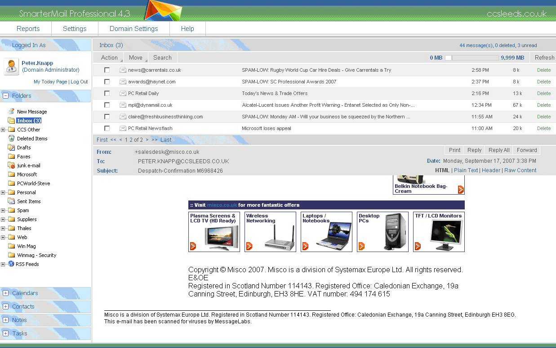The image size is (556, 348).
Task: Click the Microsoft folder icon
Action: pos(11,174)
